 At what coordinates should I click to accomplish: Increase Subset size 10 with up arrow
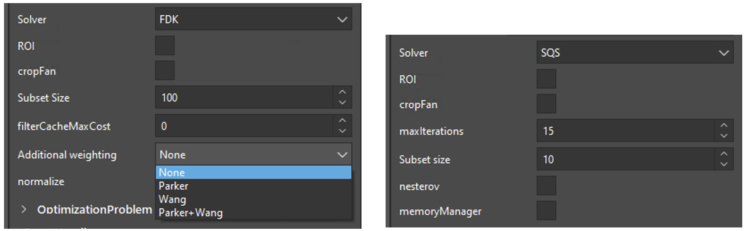724,154
